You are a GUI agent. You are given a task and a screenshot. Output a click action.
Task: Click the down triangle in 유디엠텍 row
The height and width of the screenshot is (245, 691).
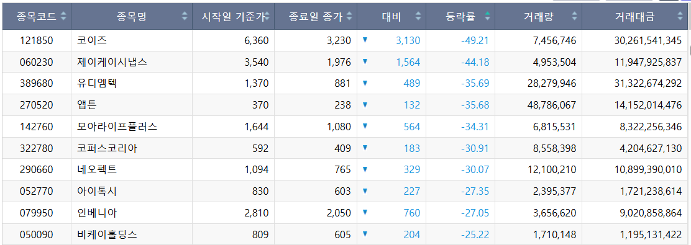(365, 83)
